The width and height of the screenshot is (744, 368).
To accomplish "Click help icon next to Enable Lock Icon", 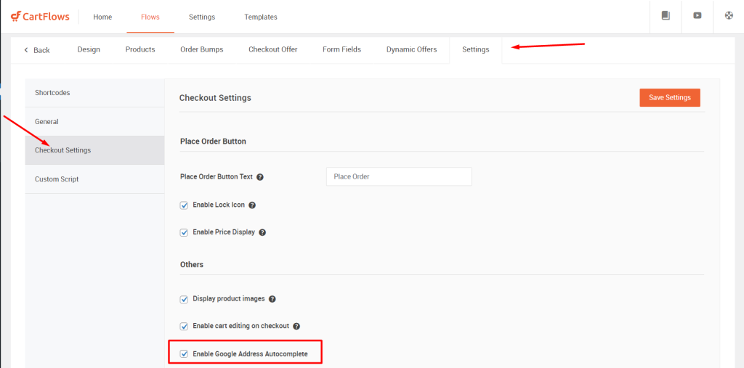I will pyautogui.click(x=252, y=205).
